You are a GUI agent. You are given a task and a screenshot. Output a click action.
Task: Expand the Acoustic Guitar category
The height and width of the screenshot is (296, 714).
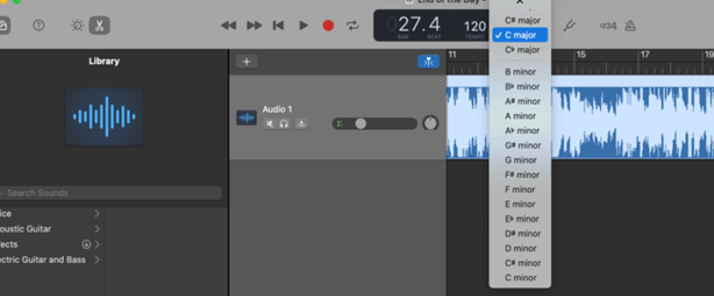coord(97,229)
